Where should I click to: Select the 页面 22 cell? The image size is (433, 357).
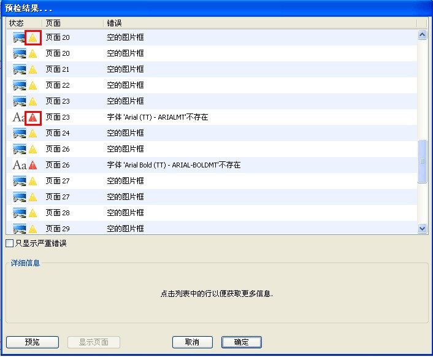(58, 85)
